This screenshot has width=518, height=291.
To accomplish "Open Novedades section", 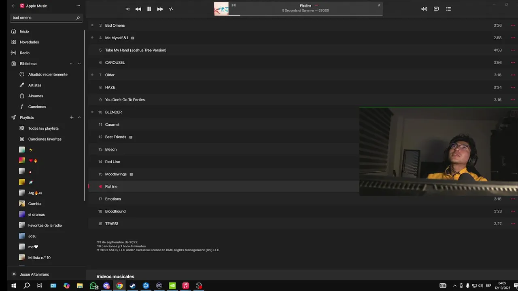I will [x=29, y=42].
